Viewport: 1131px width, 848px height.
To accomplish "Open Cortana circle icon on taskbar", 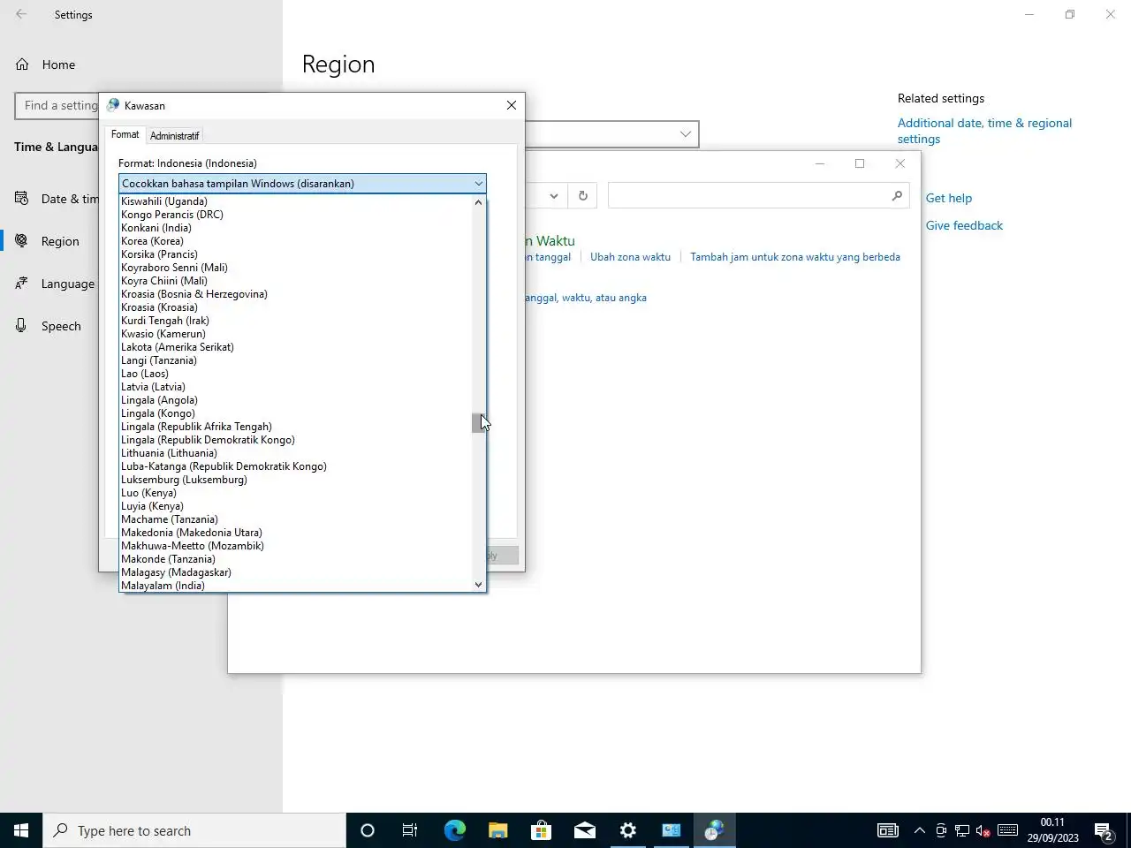I will point(368,830).
